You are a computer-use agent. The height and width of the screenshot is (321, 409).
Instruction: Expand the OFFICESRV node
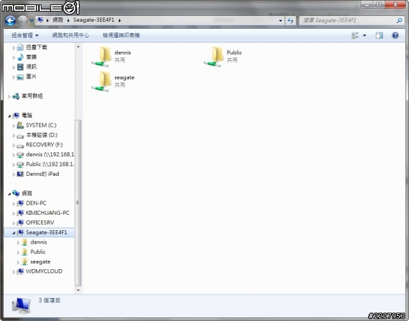(x=14, y=223)
